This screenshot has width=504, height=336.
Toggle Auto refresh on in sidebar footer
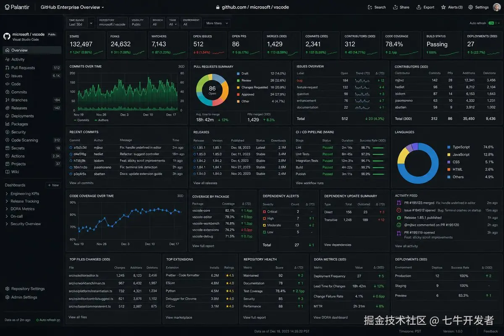(48, 320)
